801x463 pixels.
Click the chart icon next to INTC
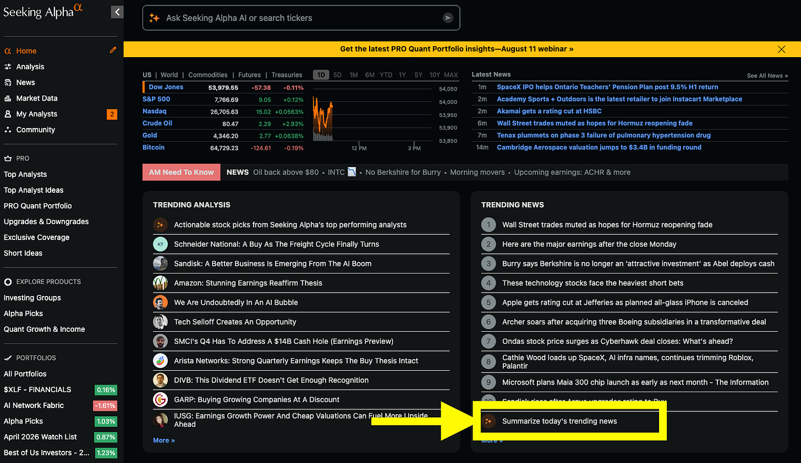pos(352,172)
